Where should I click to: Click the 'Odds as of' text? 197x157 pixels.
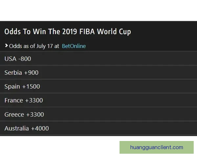22,46
